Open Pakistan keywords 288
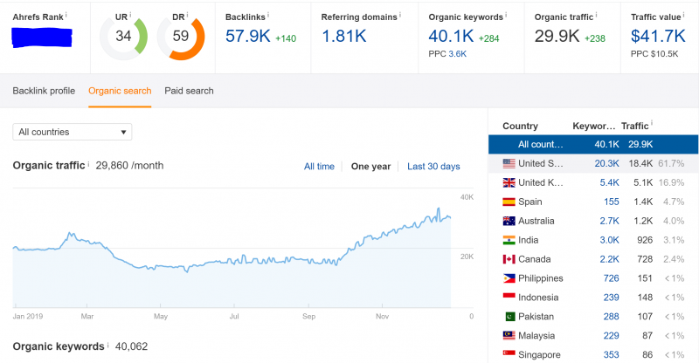The height and width of the screenshot is (363, 699). point(611,317)
